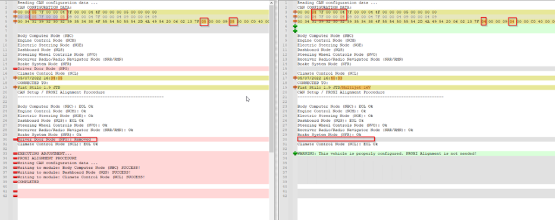Click added-line marker beside right 'WARNING: This vehicle is properly configured'
Viewport: 555px width, 220px height.
295,153
